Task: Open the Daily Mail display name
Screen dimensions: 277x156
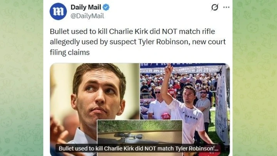Action: pos(86,7)
